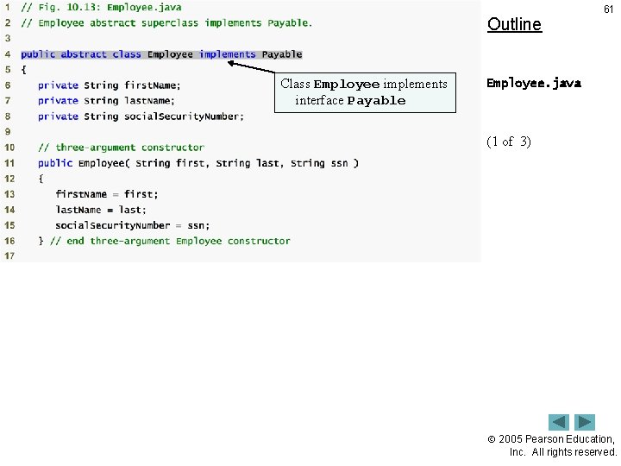Click the three-argument constructor comment on line 10

pyautogui.click(x=122, y=148)
